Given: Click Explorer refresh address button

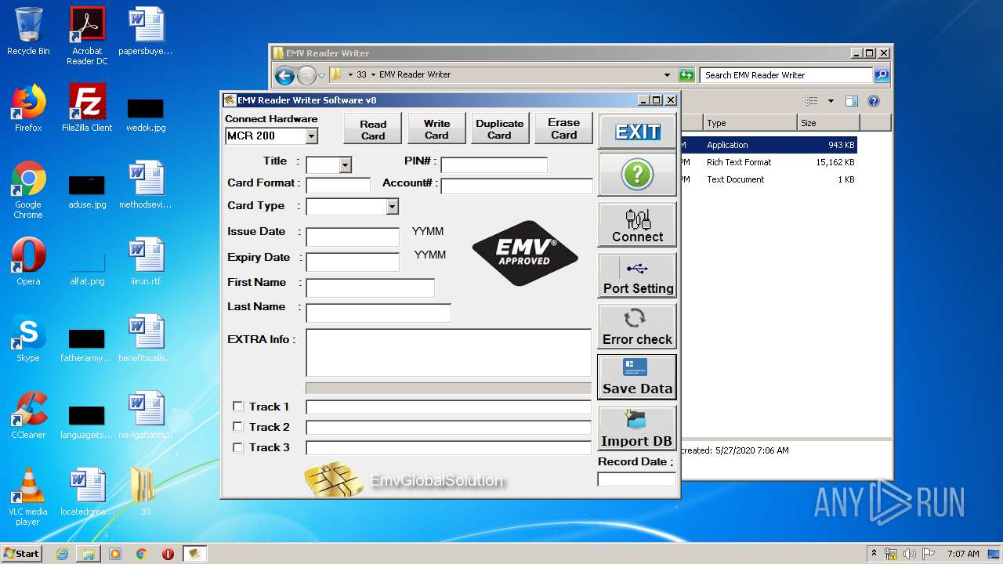Looking at the screenshot, I should pos(686,75).
